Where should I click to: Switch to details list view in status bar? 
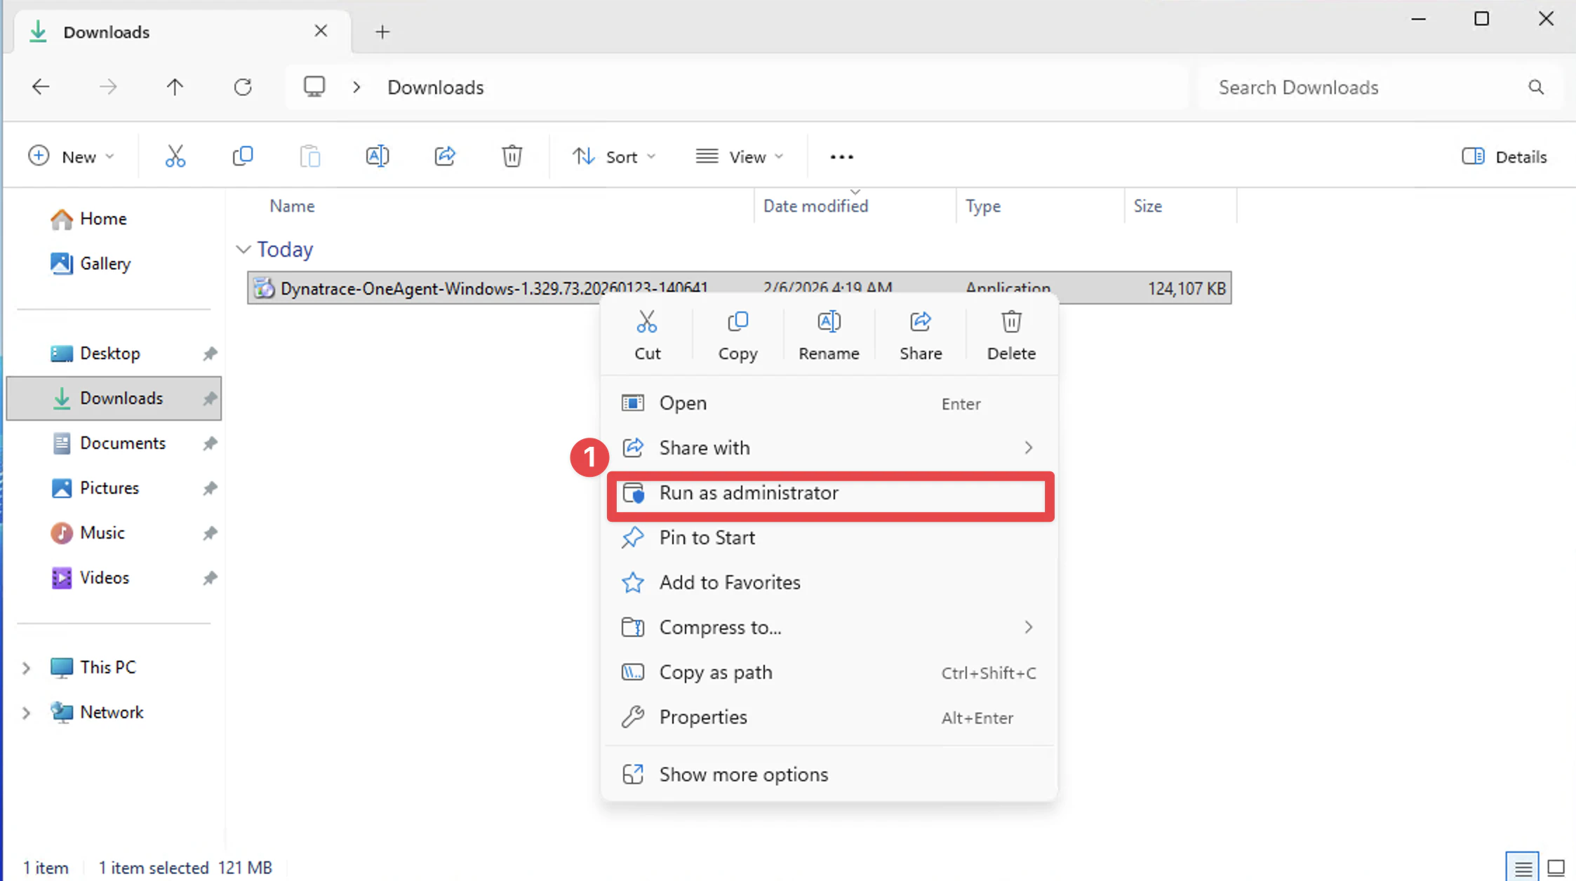pyautogui.click(x=1523, y=868)
